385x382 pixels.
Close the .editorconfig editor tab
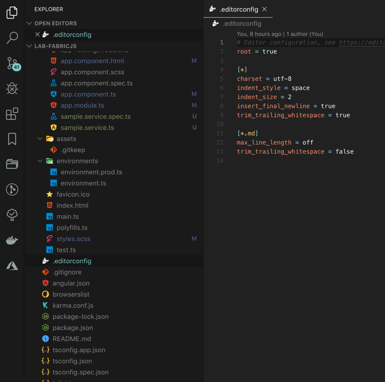pyautogui.click(x=264, y=9)
